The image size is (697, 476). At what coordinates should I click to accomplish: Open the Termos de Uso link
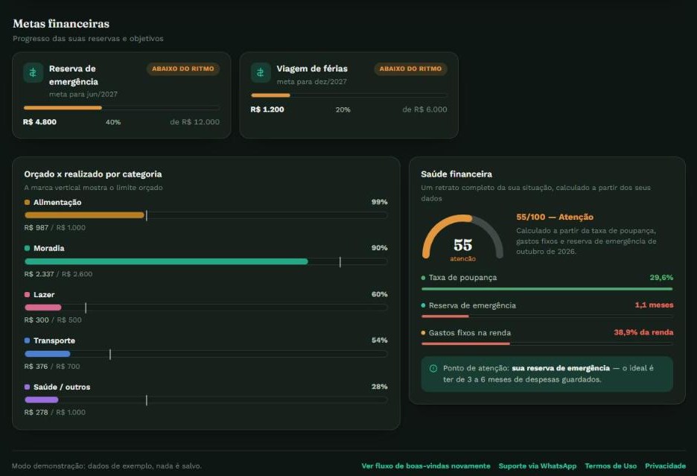pos(611,466)
